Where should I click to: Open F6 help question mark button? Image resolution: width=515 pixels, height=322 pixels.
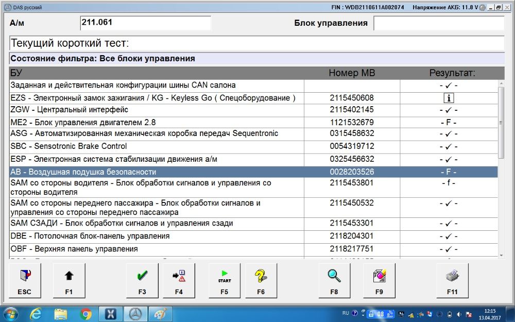pos(261,281)
